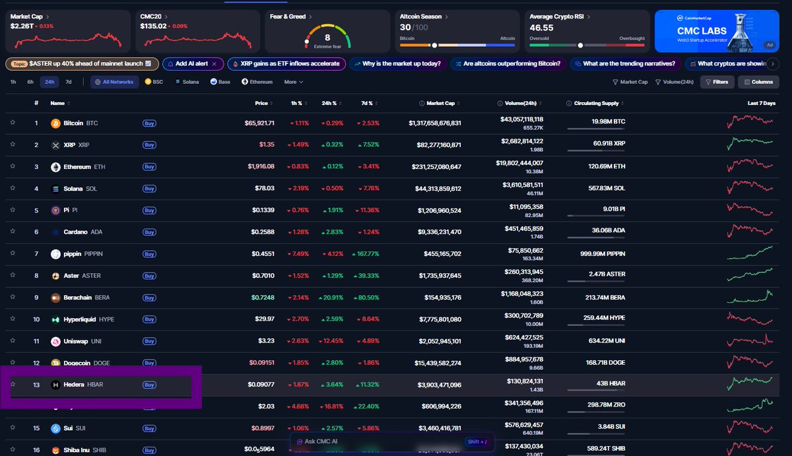Click the Hyperliquid coin logo
792x456 pixels.
coord(55,319)
